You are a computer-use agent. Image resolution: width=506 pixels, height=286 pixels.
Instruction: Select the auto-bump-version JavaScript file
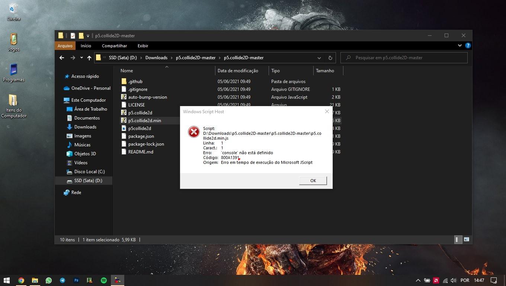(147, 97)
